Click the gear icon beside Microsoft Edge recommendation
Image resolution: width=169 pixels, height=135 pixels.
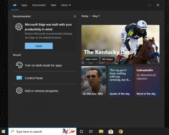click(19, 27)
